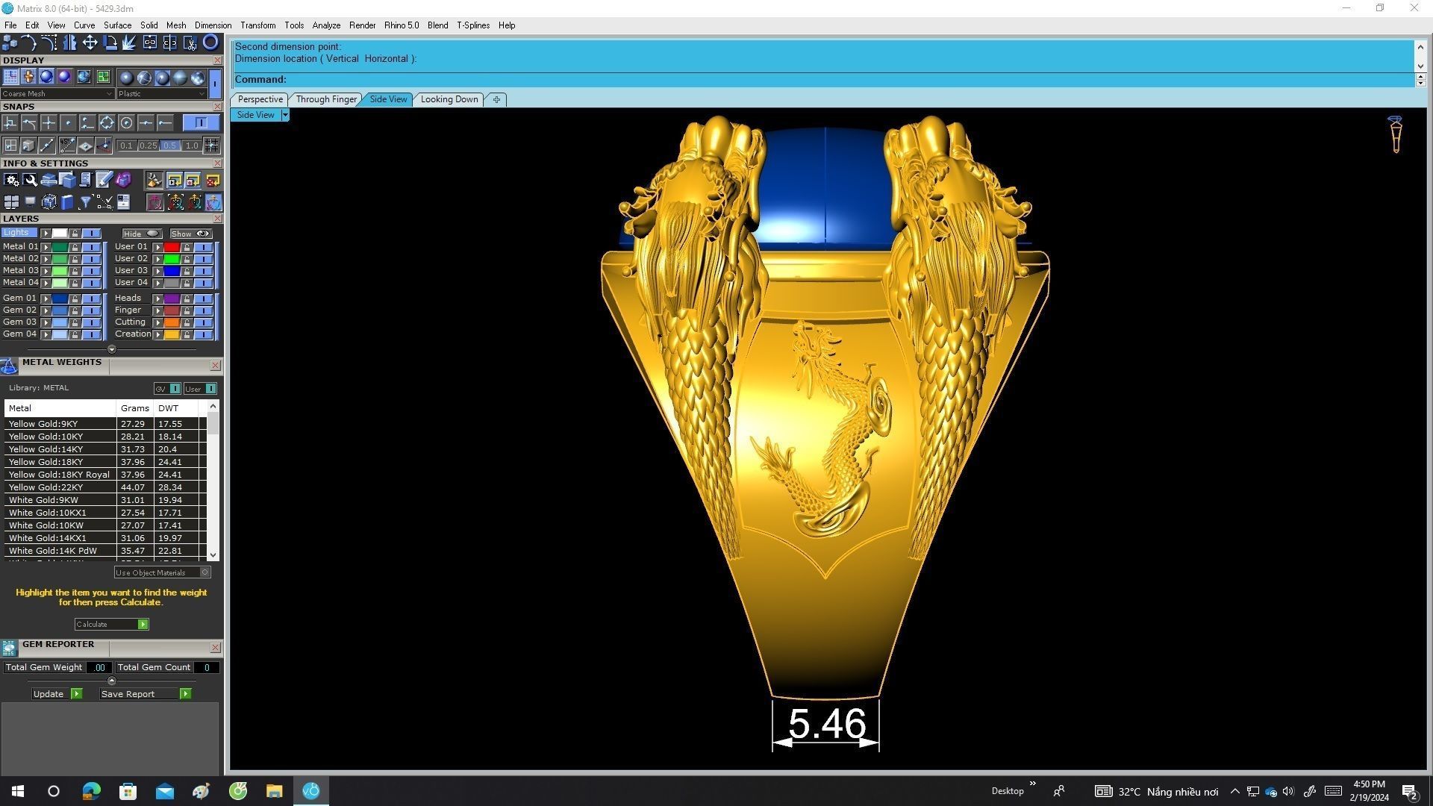Click the Metal Weights panel scale icon

[x=9, y=366]
